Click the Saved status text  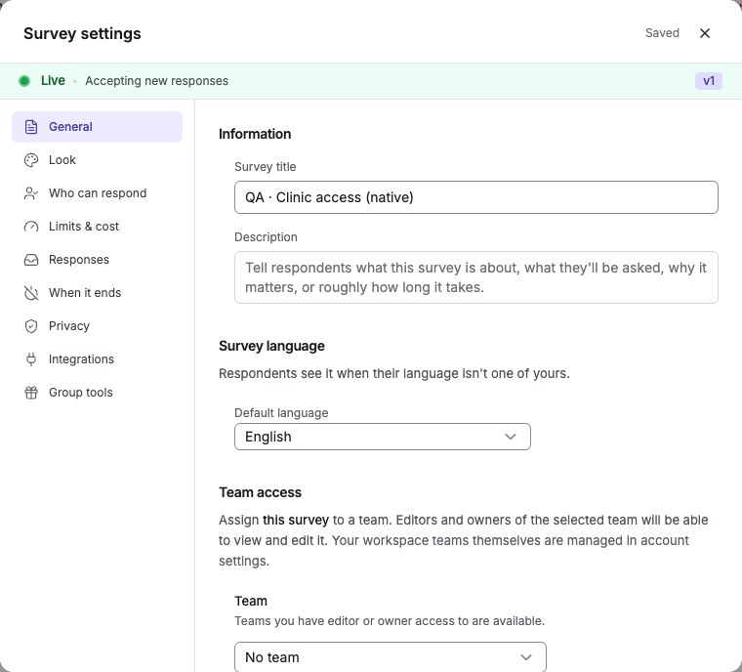click(662, 33)
